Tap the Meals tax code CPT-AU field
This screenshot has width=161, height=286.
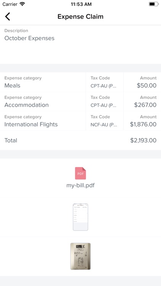pos(105,82)
